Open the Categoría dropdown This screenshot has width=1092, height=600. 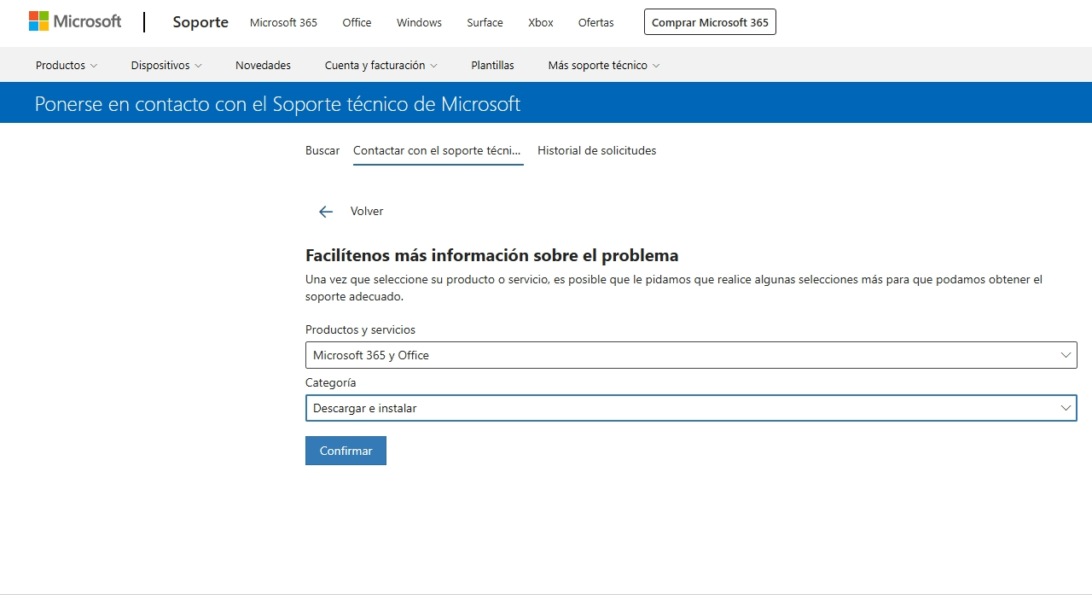tap(691, 408)
